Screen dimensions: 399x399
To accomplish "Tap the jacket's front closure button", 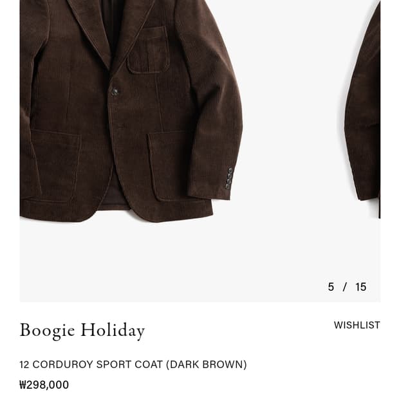I will (115, 91).
